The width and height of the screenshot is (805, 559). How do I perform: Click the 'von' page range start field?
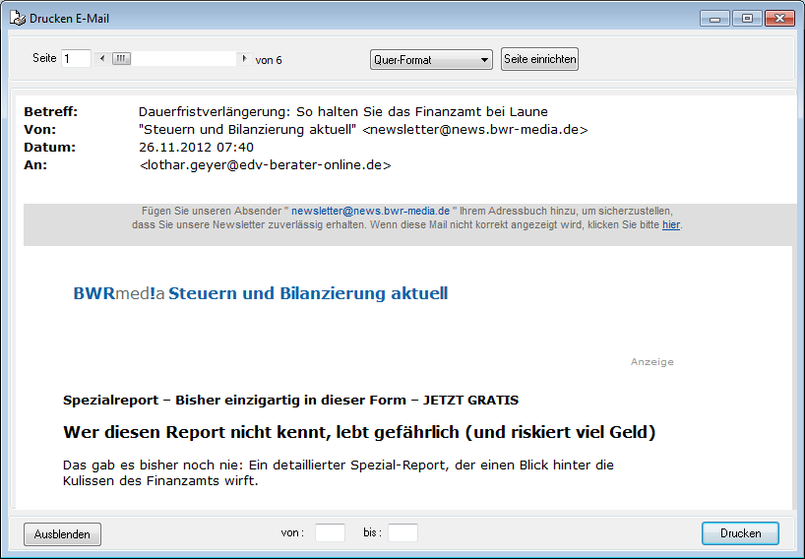330,532
